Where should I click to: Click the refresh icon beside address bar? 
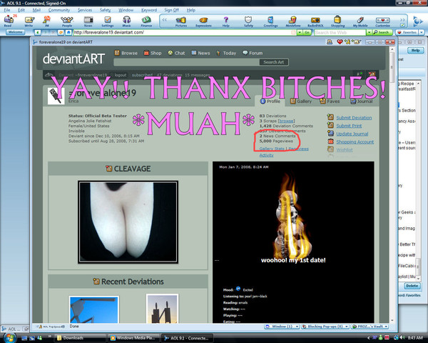pyautogui.click(x=61, y=33)
